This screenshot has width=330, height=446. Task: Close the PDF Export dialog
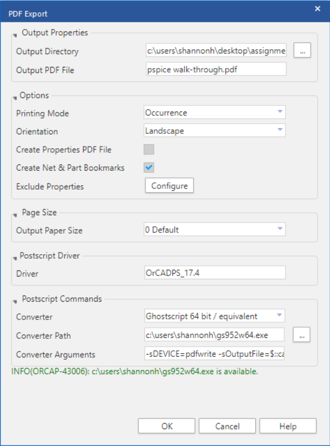(x=318, y=9)
